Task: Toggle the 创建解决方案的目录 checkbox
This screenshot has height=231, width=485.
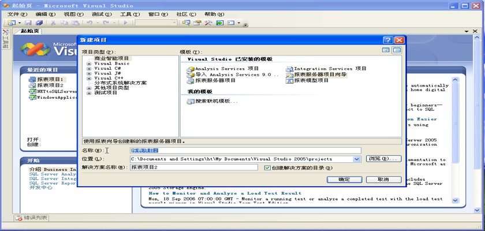Action: click(267, 167)
